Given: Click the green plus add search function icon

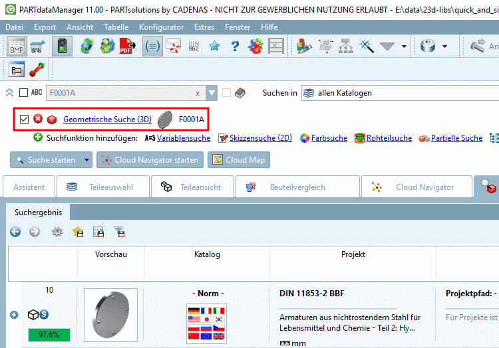Looking at the screenshot, I should point(38,137).
